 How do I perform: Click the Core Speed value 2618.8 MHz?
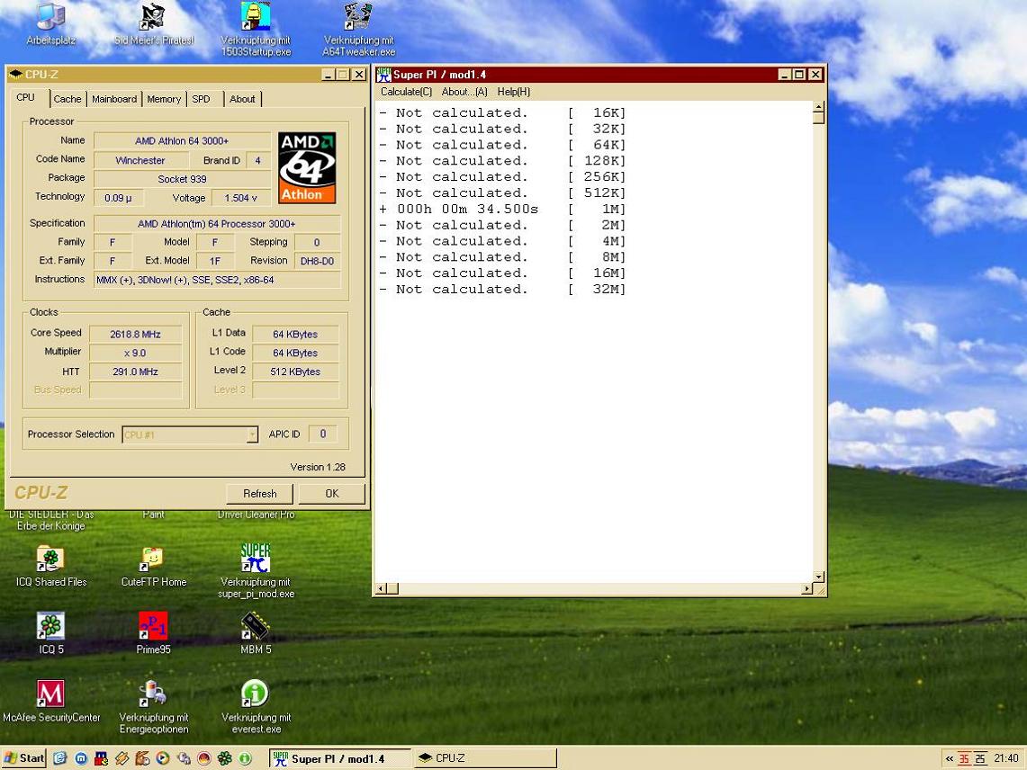click(x=136, y=335)
